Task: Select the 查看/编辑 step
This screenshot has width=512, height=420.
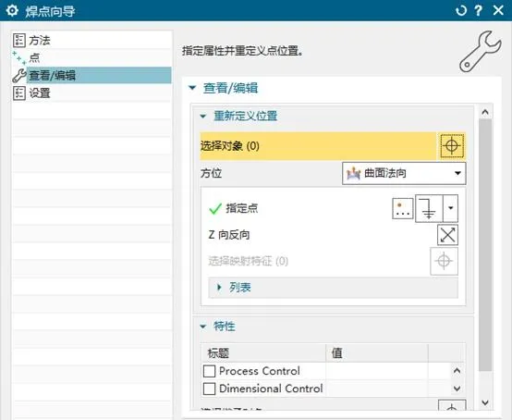Action: click(x=91, y=76)
